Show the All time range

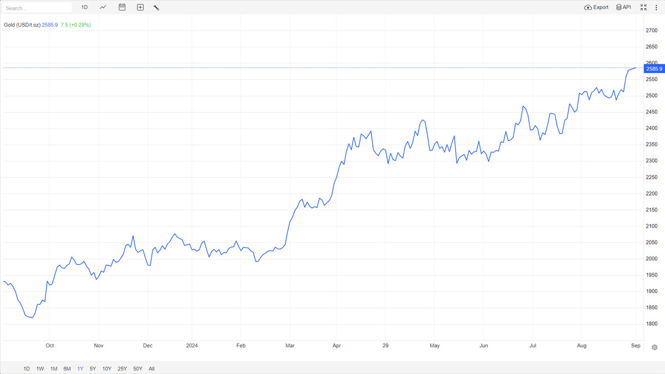tap(152, 368)
